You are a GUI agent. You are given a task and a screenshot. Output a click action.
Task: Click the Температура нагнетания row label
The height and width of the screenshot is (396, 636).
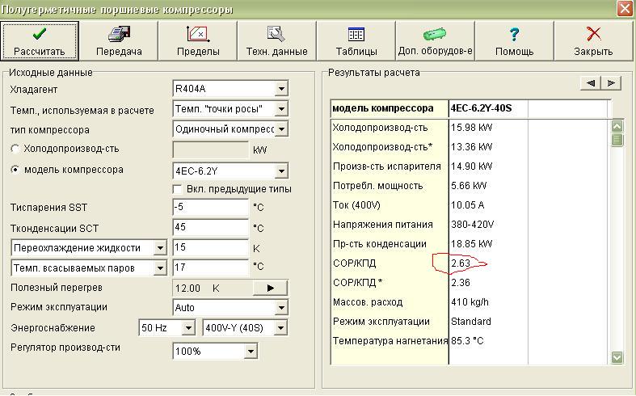[390, 341]
